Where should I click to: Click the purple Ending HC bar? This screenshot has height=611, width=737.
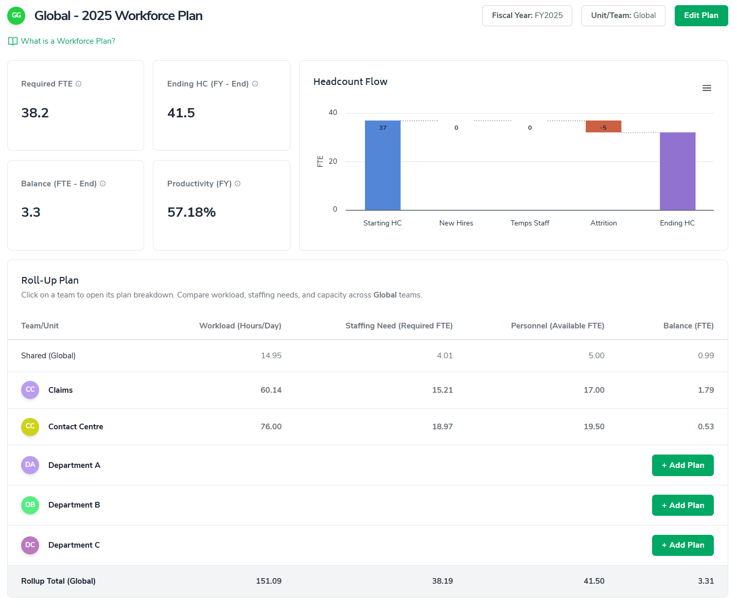pos(677,171)
